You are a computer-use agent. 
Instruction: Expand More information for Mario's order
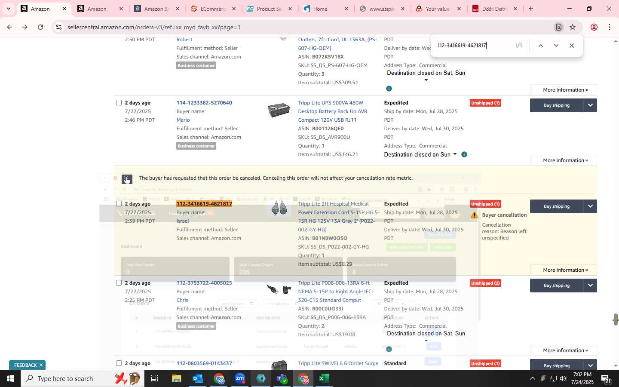coord(564,160)
